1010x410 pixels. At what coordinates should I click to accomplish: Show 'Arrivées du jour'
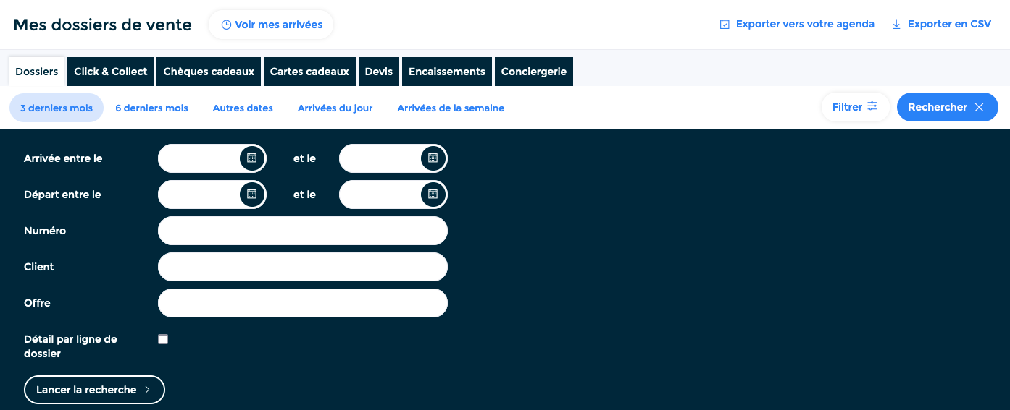pos(335,108)
